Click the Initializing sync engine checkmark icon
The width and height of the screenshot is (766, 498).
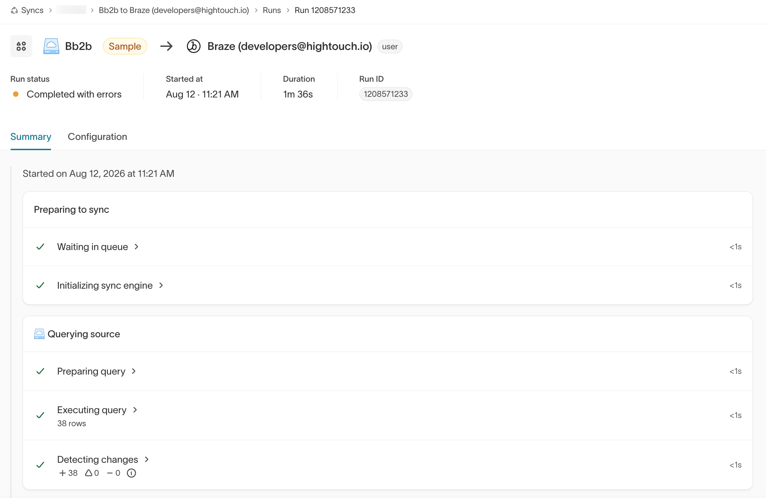coord(40,285)
